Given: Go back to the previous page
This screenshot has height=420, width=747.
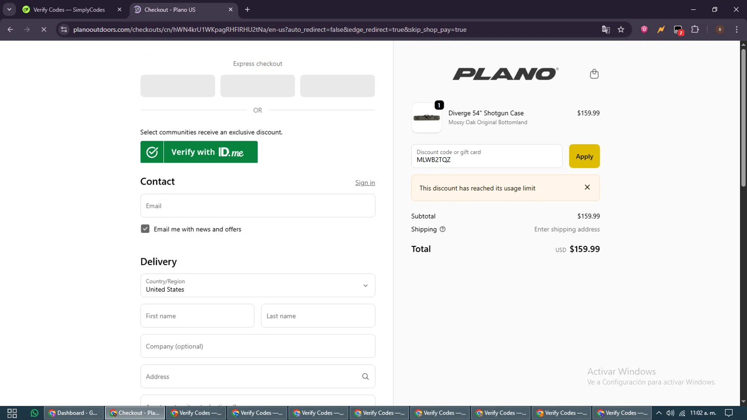Looking at the screenshot, I should tap(10, 30).
